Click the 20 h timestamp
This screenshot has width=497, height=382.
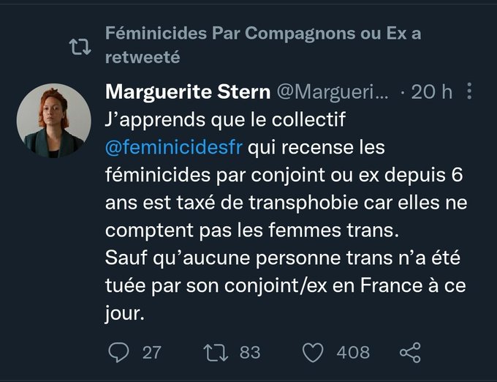[432, 92]
